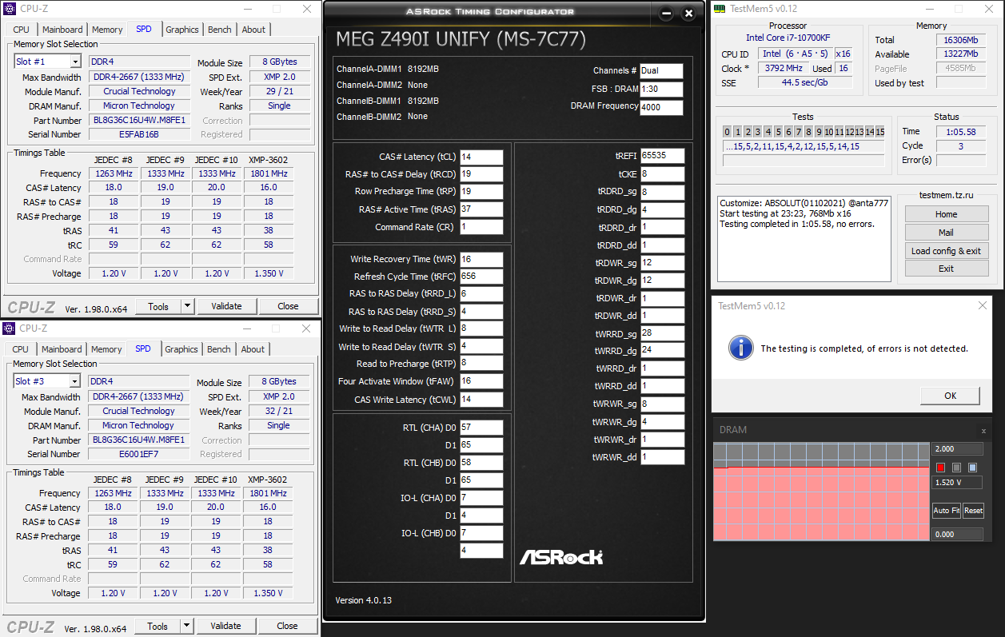Select test box 8 in TestMem5
This screenshot has width=1005, height=637.
[x=808, y=132]
